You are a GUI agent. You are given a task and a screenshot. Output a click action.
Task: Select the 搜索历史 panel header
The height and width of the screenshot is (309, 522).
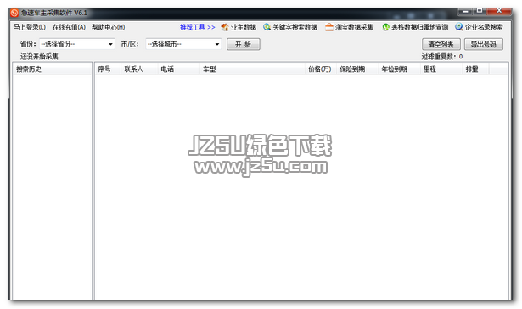[x=53, y=69]
